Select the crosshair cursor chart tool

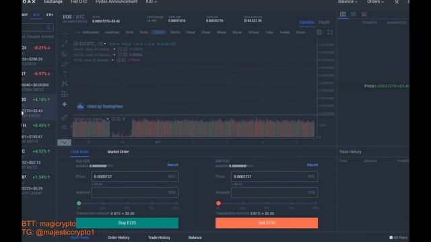65,34
